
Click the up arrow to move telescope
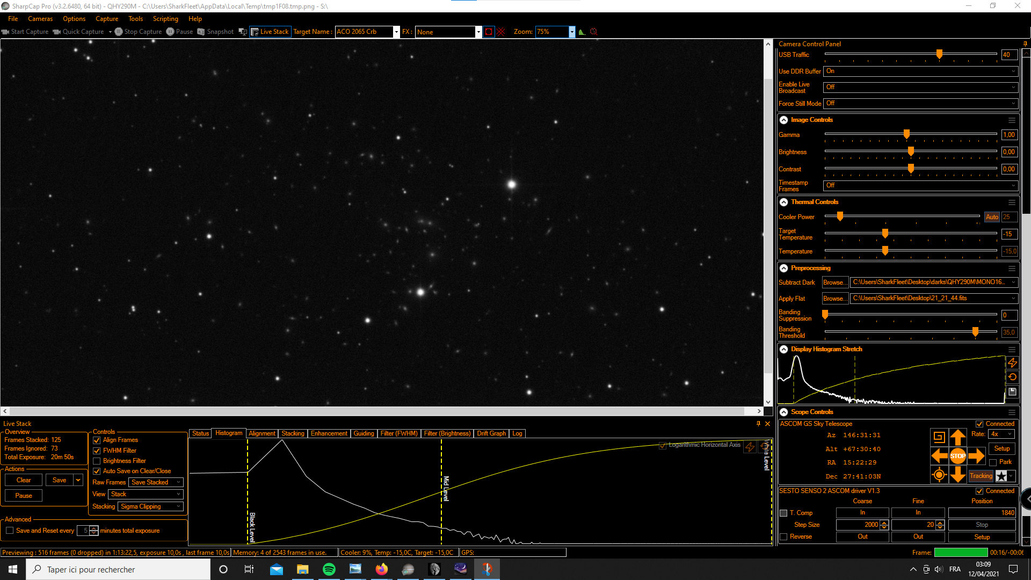pyautogui.click(x=957, y=437)
